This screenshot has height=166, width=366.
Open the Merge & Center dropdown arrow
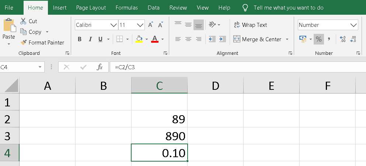tap(287, 39)
